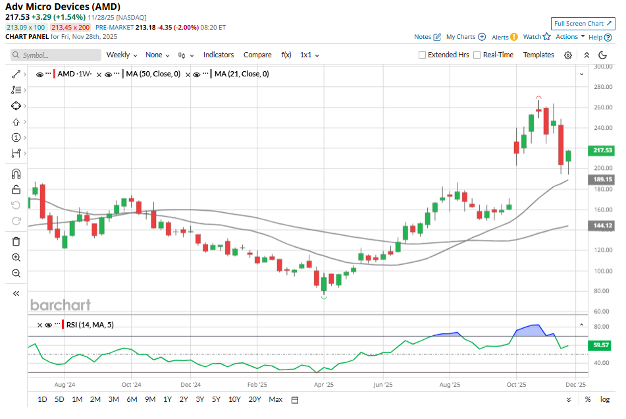Enable the Real-Time checkbox
Screen dimensions: 626x419
[x=477, y=55]
